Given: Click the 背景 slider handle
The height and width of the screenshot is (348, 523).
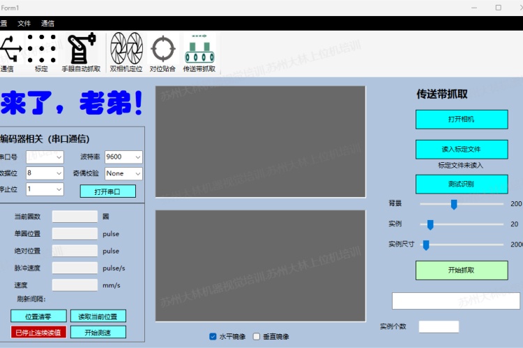Looking at the screenshot, I should (454, 204).
